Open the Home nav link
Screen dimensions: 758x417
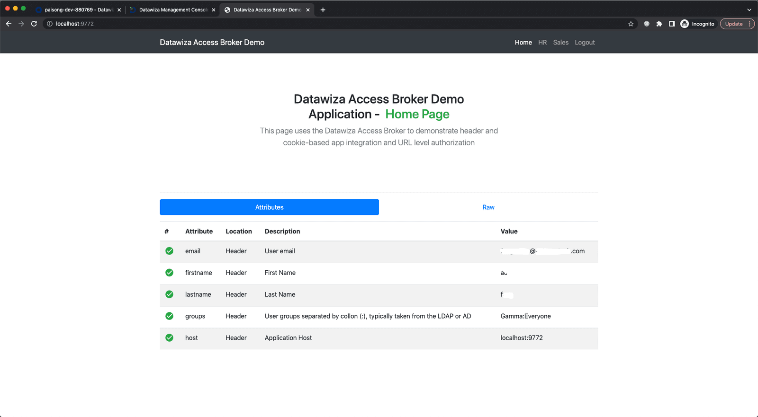pyautogui.click(x=523, y=43)
